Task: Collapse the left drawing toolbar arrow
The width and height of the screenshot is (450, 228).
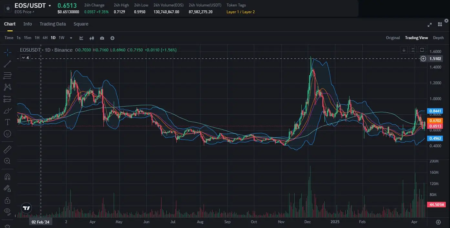Action: click(16, 216)
